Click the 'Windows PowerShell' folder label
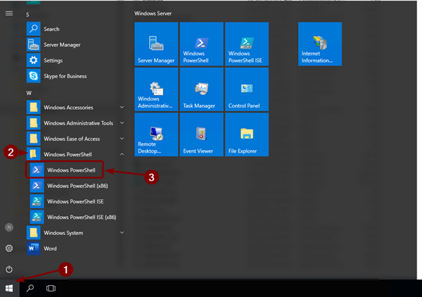The image size is (422, 297). (68, 154)
